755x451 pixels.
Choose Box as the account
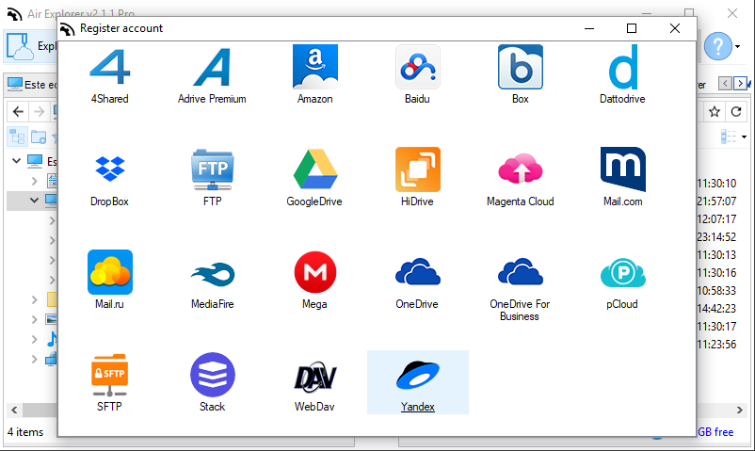click(x=521, y=74)
